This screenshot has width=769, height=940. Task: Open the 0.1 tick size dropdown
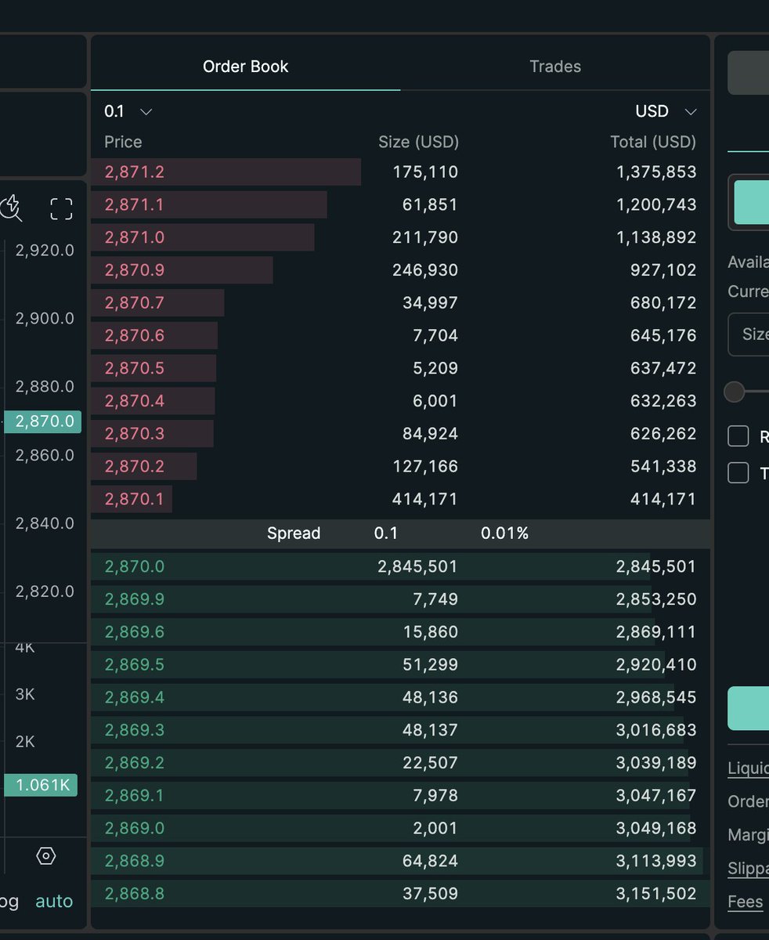pyautogui.click(x=125, y=111)
